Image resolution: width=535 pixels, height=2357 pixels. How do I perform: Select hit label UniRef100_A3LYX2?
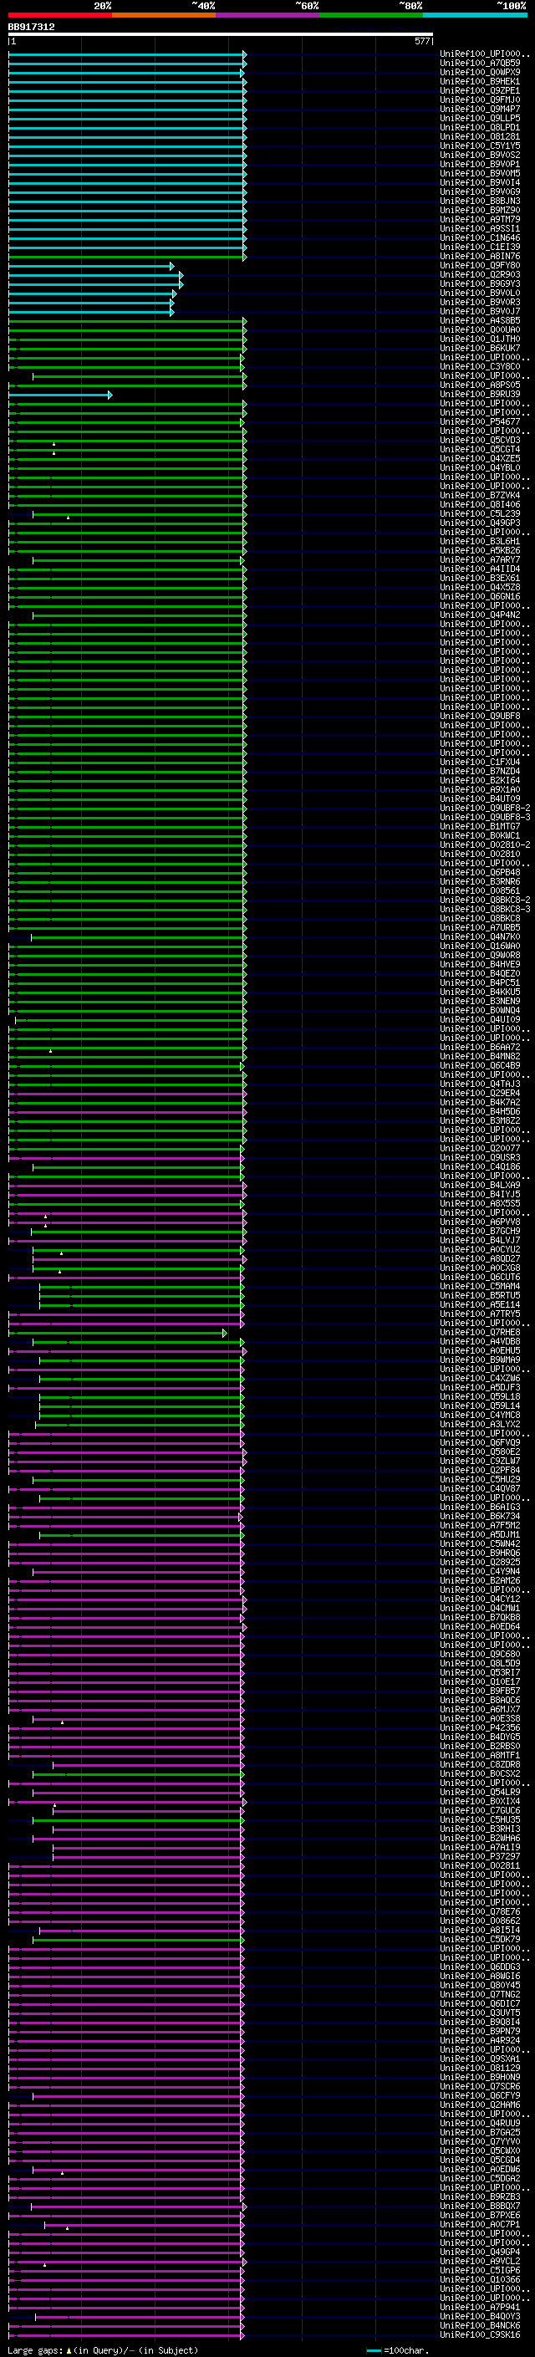click(480, 1424)
